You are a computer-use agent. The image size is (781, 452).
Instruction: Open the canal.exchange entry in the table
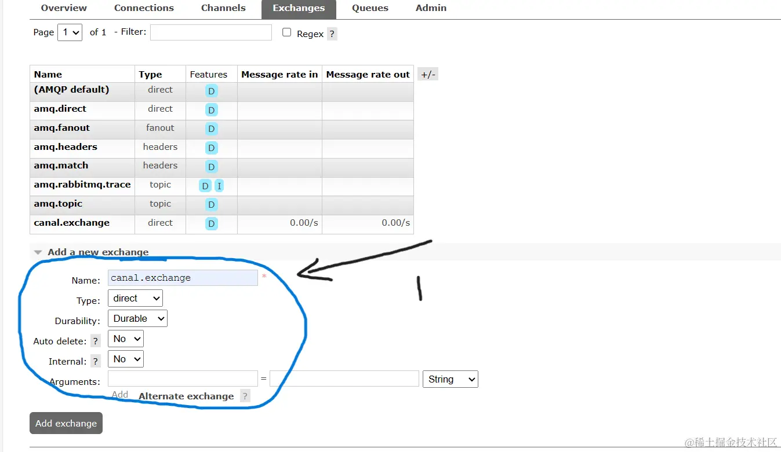[x=71, y=222]
